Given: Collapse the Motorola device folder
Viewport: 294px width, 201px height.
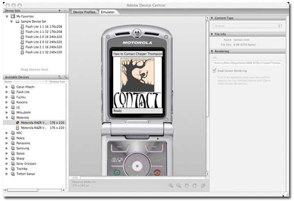Looking at the screenshot, I should click(x=6, y=118).
